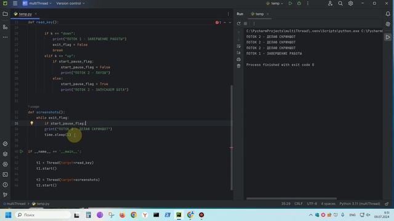Click the run gutter arrow beside __main__
This screenshot has width=394, height=221.
(22, 152)
